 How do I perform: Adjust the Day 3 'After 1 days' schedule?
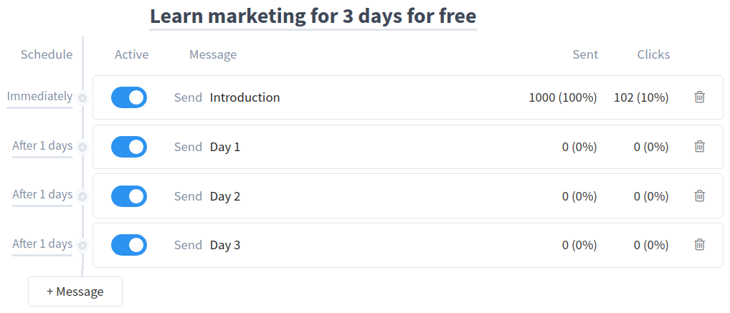click(x=42, y=244)
